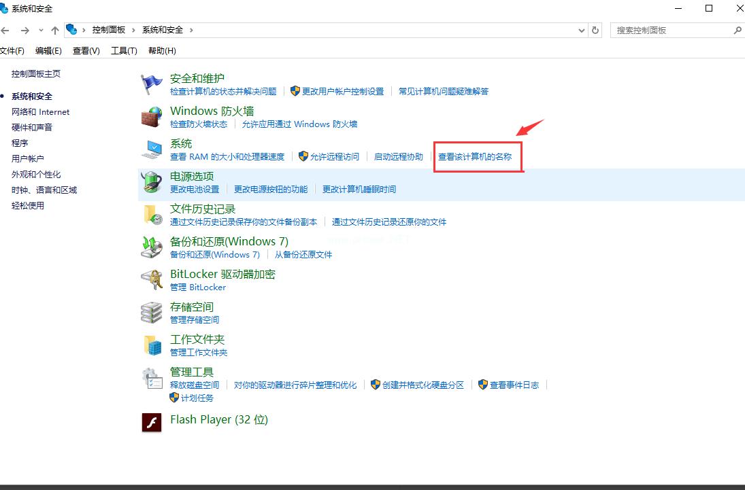Click the shield icon before 查看事件日志
745x490 pixels.
pos(483,384)
